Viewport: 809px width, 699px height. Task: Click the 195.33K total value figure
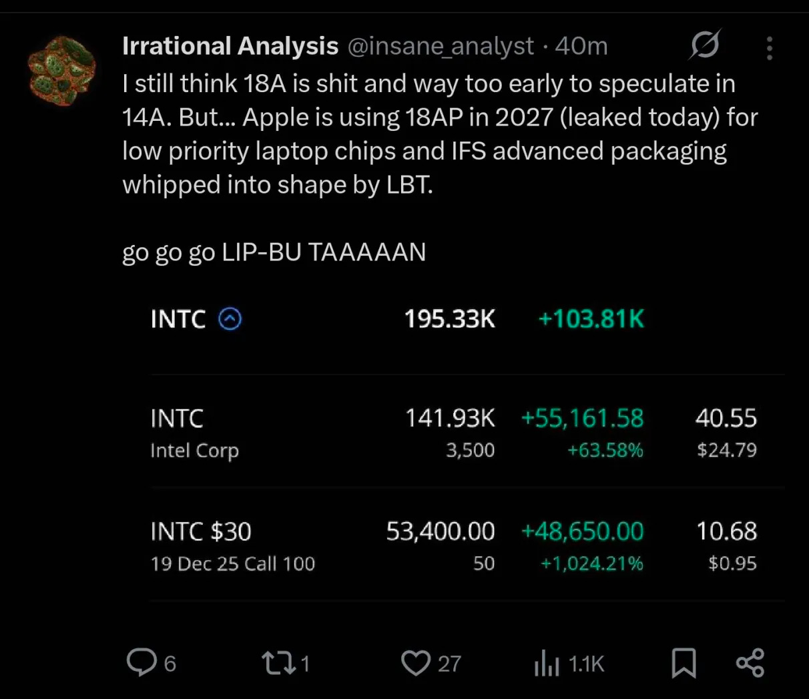pos(450,319)
